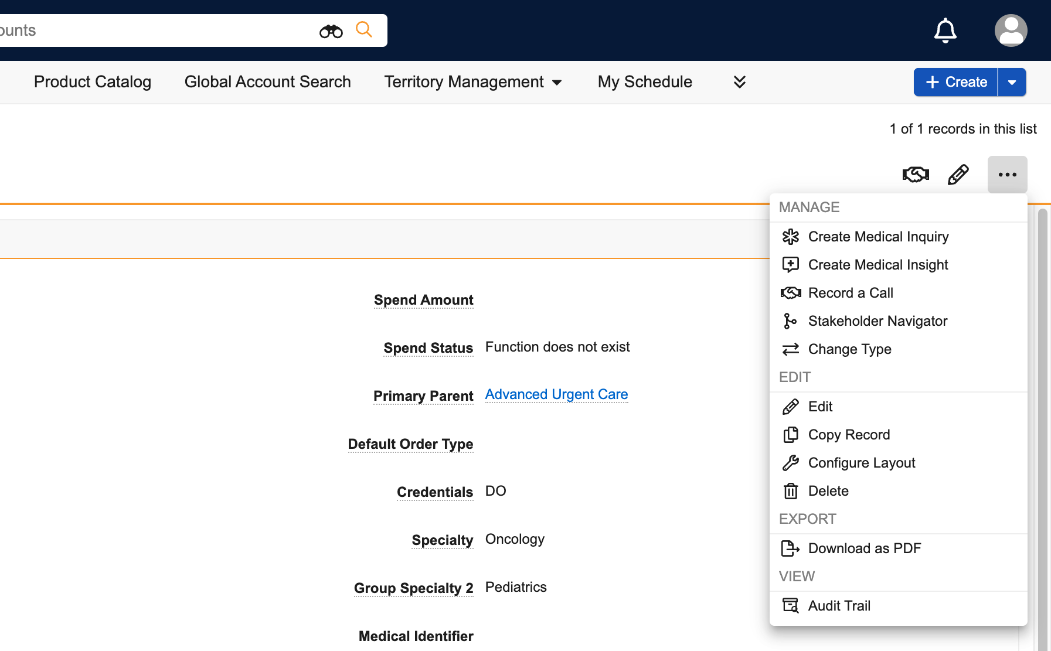
Task: Open the Create button dropdown arrow
Action: [1012, 82]
